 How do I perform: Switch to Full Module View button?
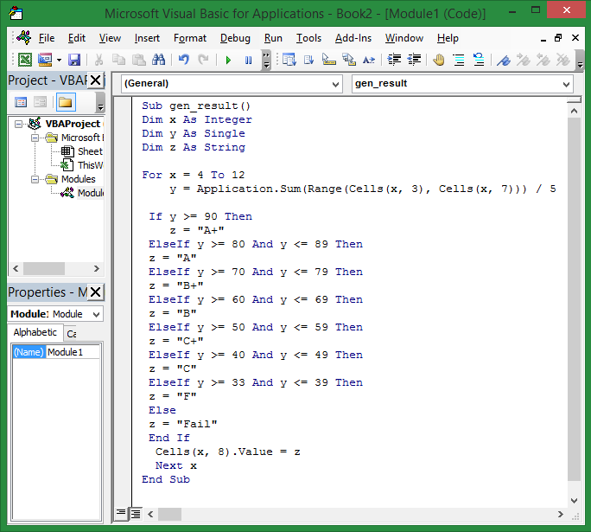point(136,514)
